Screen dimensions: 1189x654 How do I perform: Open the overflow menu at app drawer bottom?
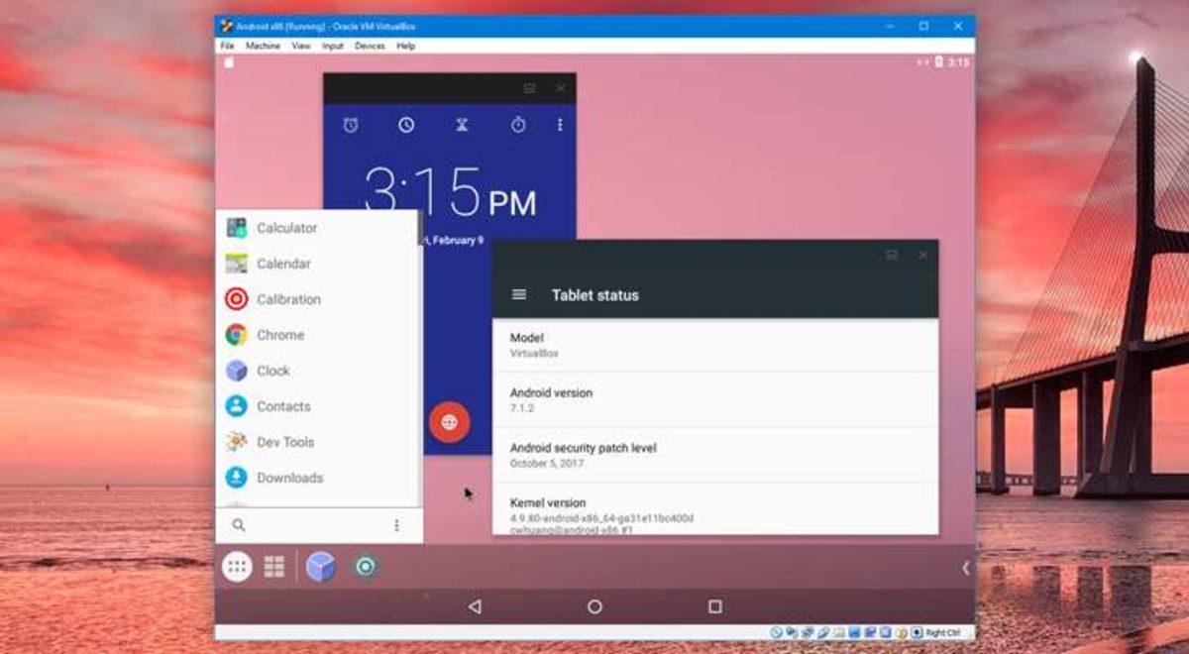tap(398, 524)
